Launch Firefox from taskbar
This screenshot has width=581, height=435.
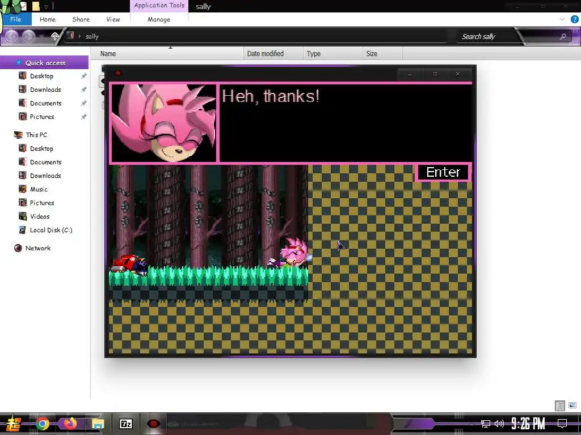(x=70, y=424)
